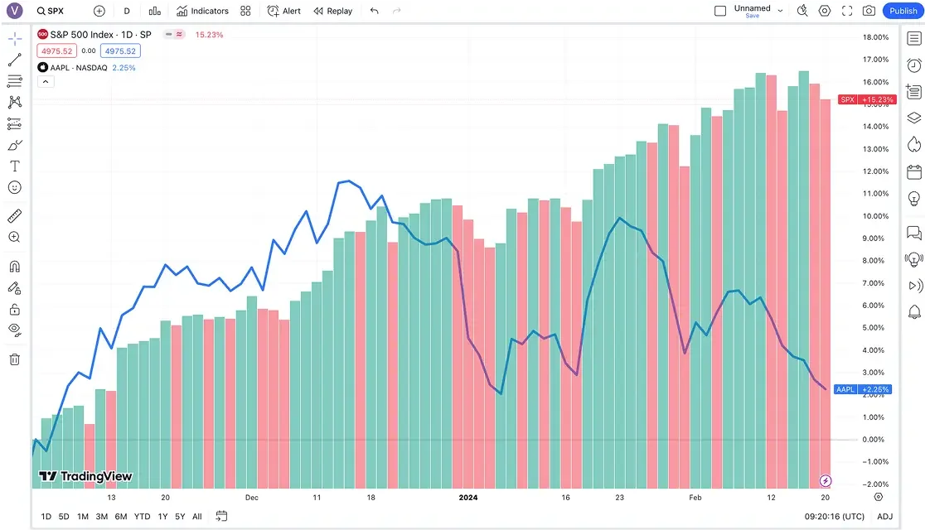The image size is (925, 530).
Task: Choose the brush drawing tool
Action: pyautogui.click(x=15, y=145)
